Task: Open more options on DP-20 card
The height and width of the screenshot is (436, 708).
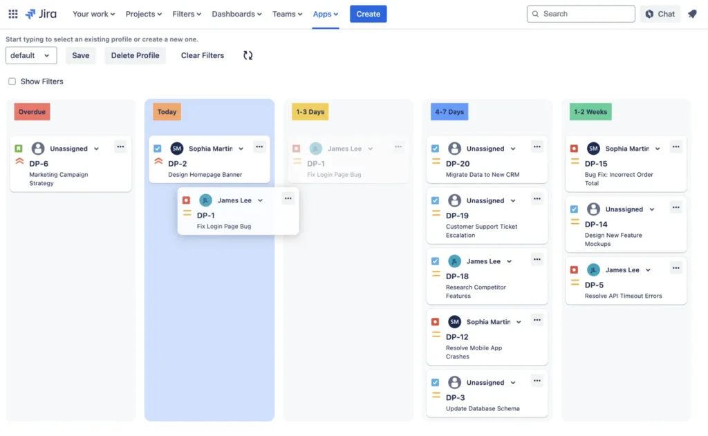Action: (537, 146)
